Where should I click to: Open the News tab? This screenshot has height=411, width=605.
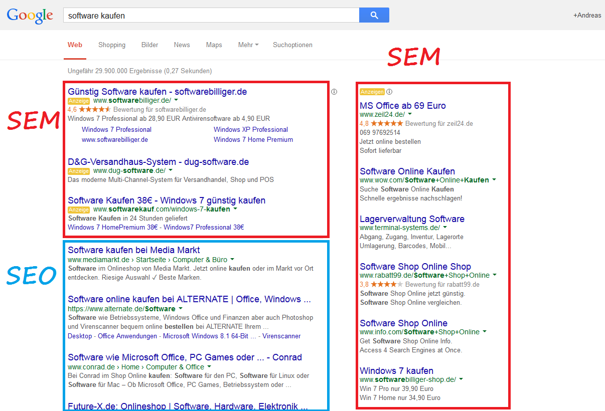pyautogui.click(x=182, y=45)
